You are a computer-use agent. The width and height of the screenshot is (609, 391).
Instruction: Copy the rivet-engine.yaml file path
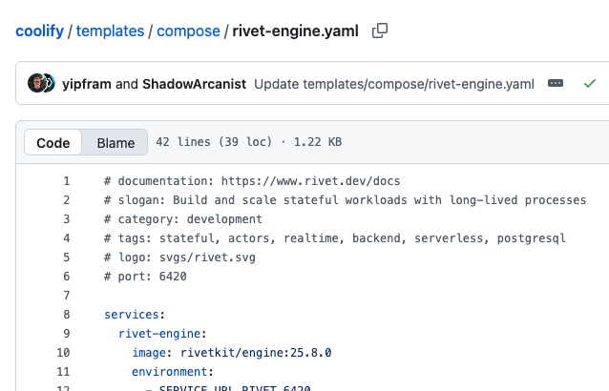tap(380, 31)
